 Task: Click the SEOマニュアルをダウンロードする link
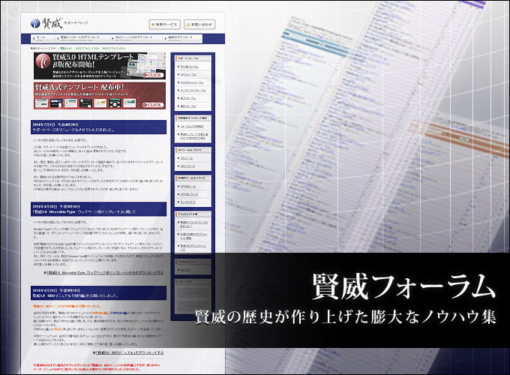[130, 352]
